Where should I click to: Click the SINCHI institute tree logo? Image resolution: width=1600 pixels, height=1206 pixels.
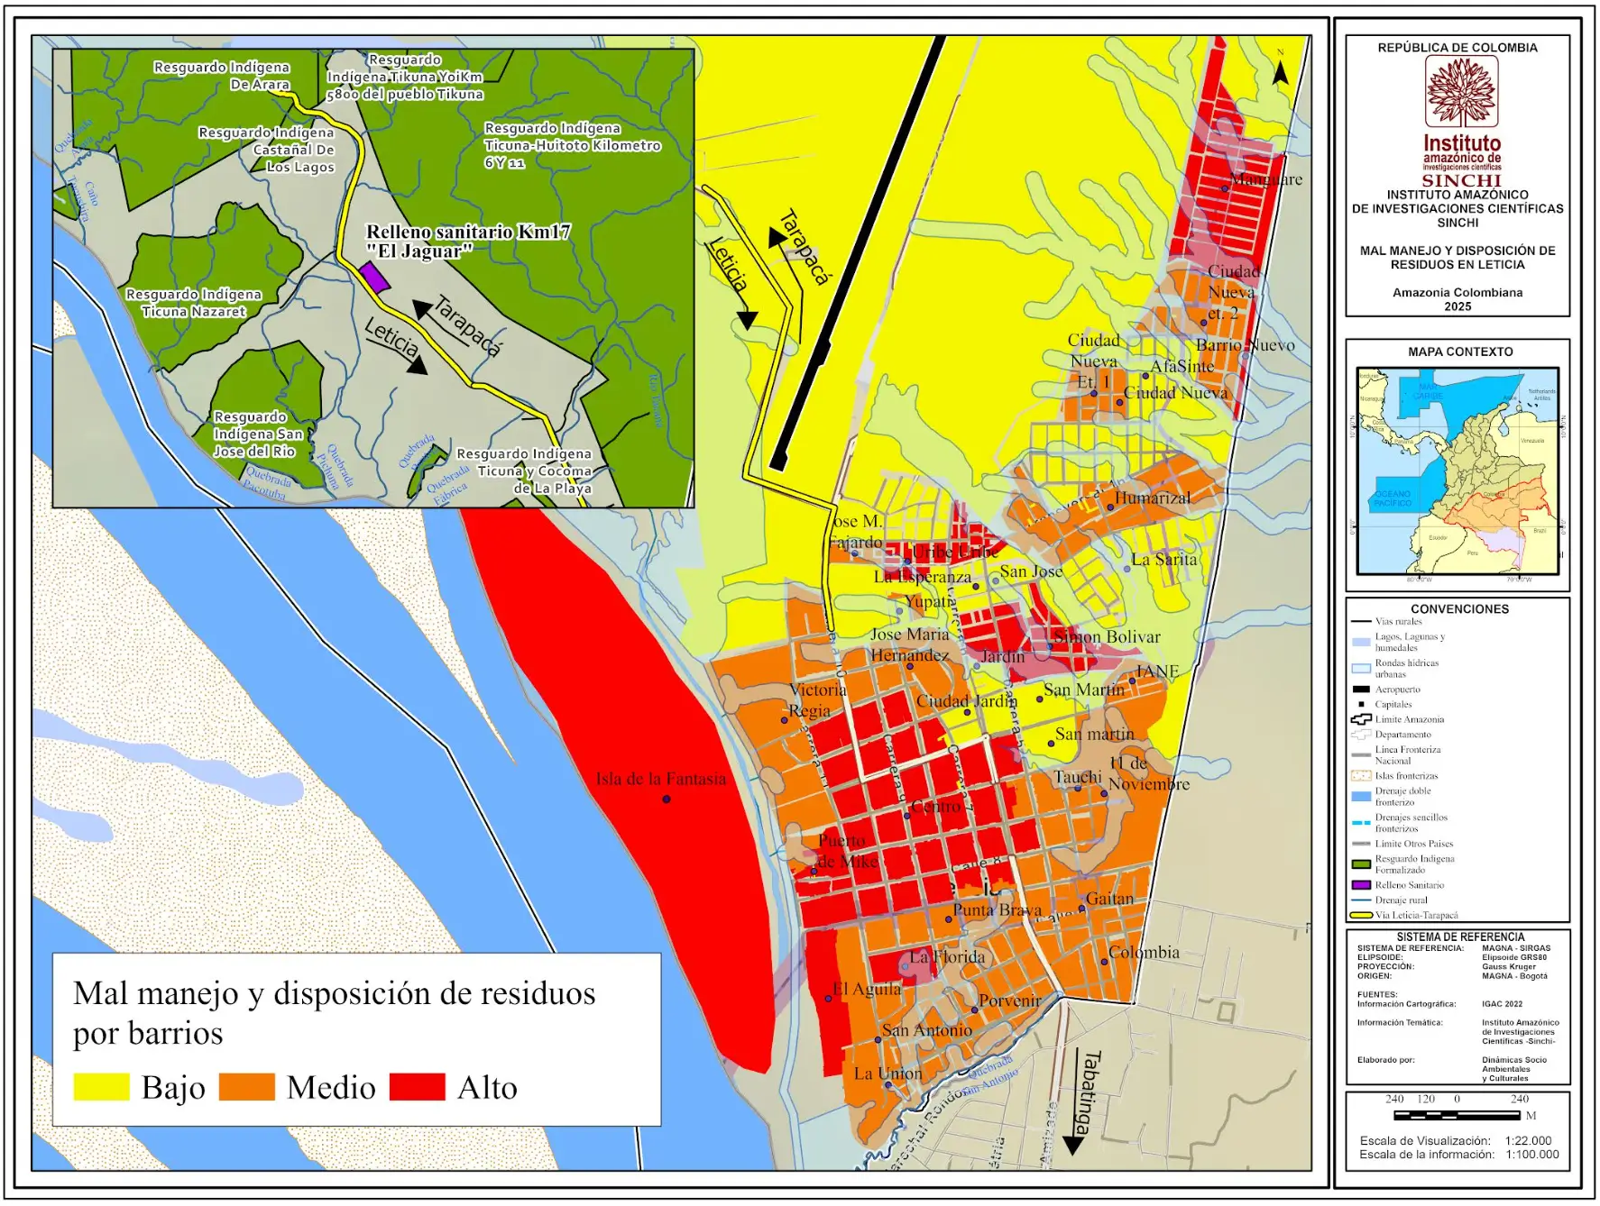1460,92
